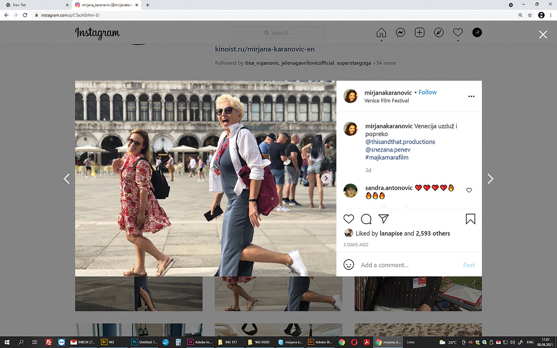Click the share paper plane icon
Screen dimensions: 557x348
[x=383, y=219]
